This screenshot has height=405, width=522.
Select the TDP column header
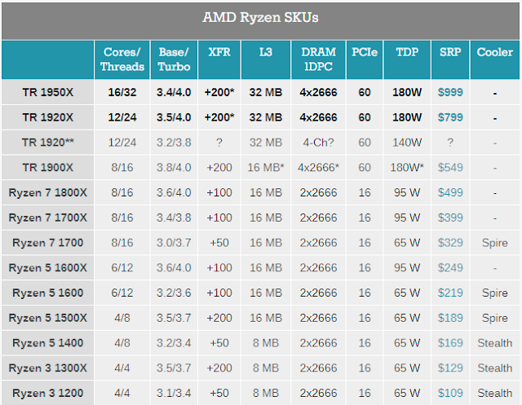406,53
